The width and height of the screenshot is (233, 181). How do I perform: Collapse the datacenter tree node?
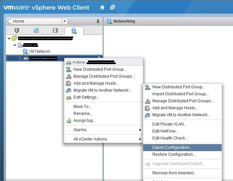[15, 45]
